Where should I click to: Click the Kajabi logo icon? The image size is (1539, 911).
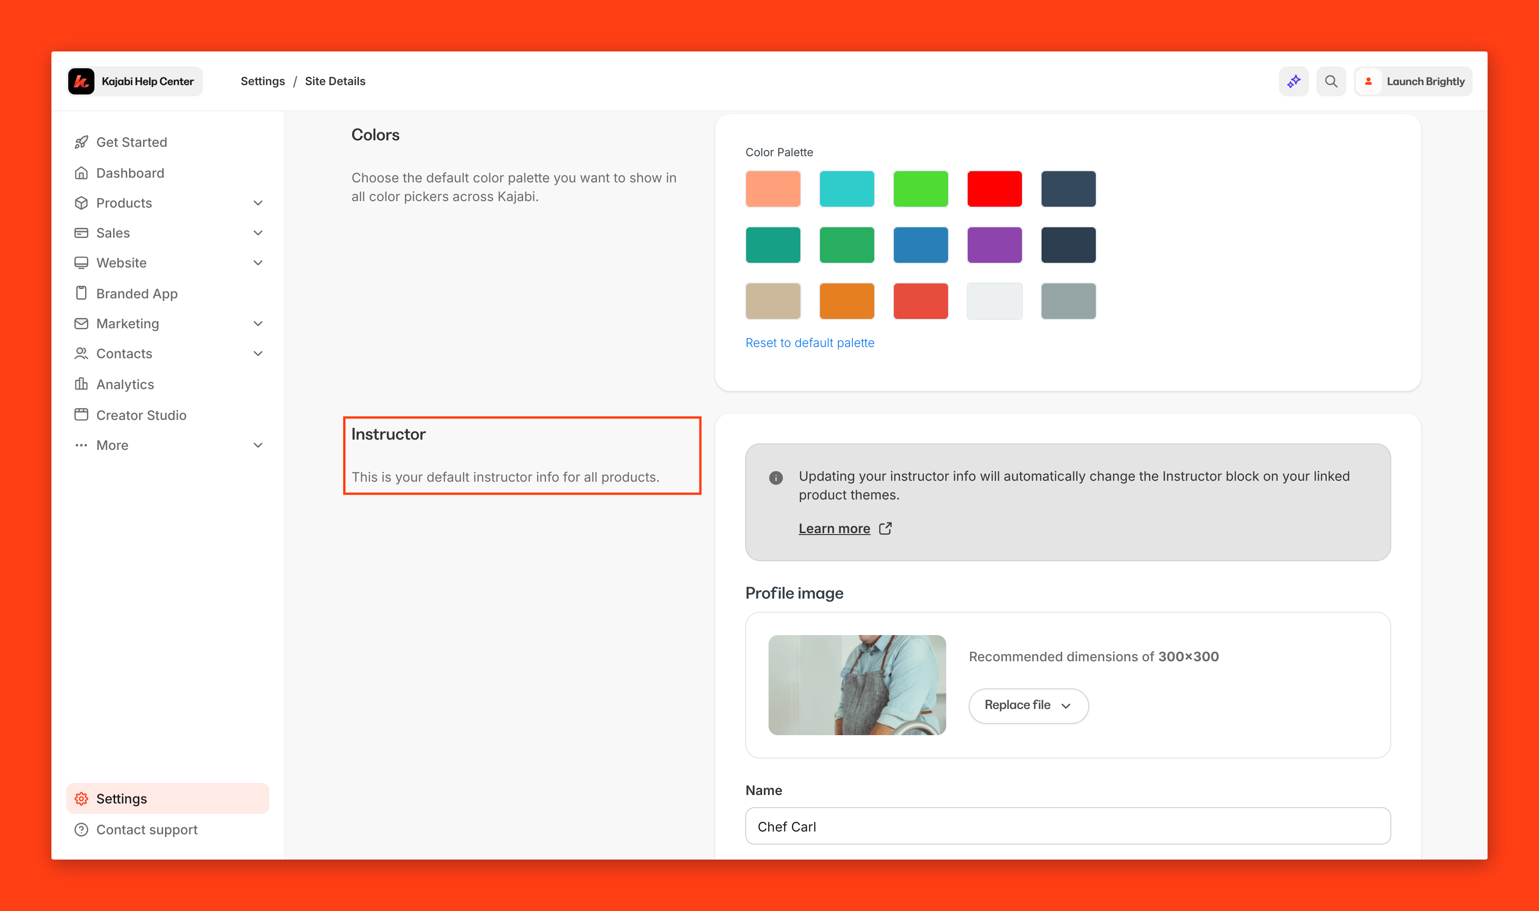(81, 81)
